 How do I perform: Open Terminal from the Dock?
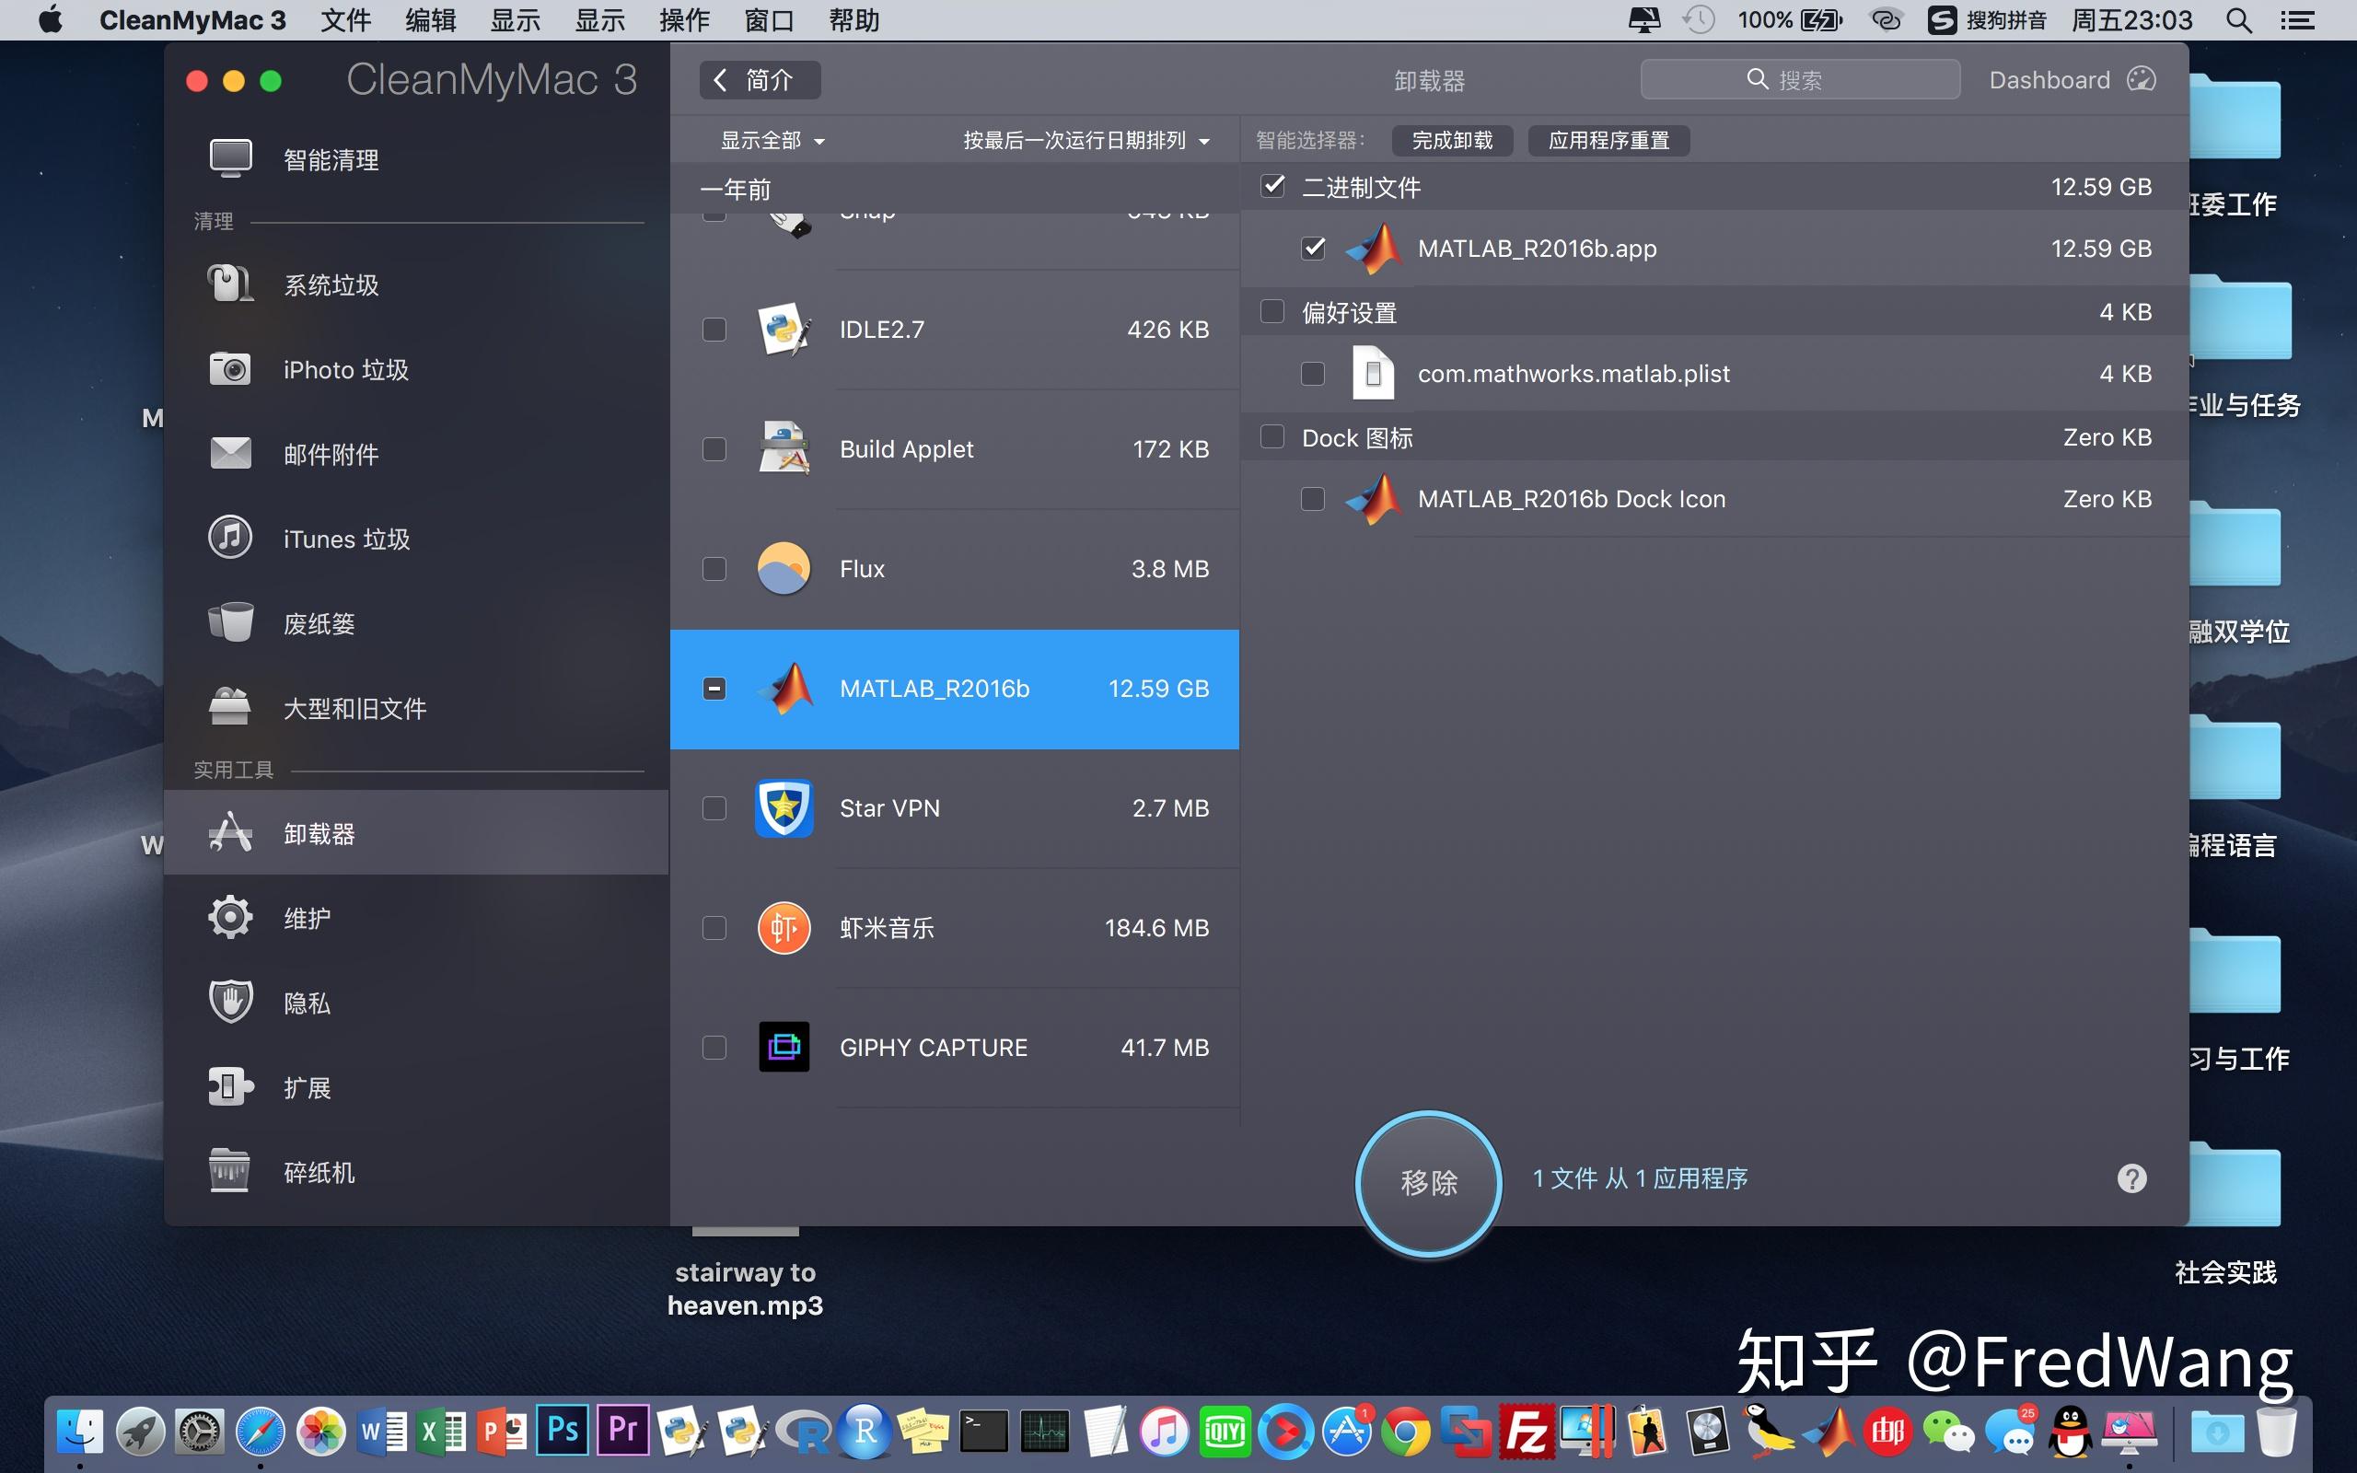pos(983,1431)
